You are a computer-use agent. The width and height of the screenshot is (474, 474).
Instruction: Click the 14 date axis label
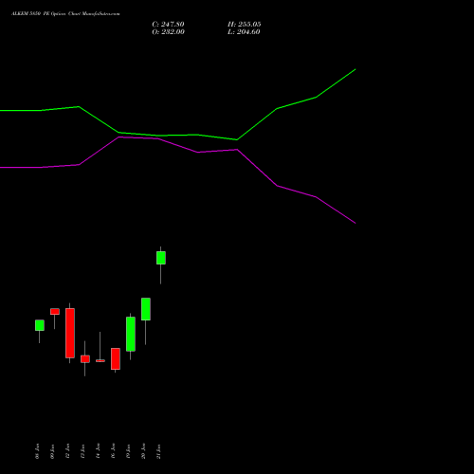tap(98, 451)
